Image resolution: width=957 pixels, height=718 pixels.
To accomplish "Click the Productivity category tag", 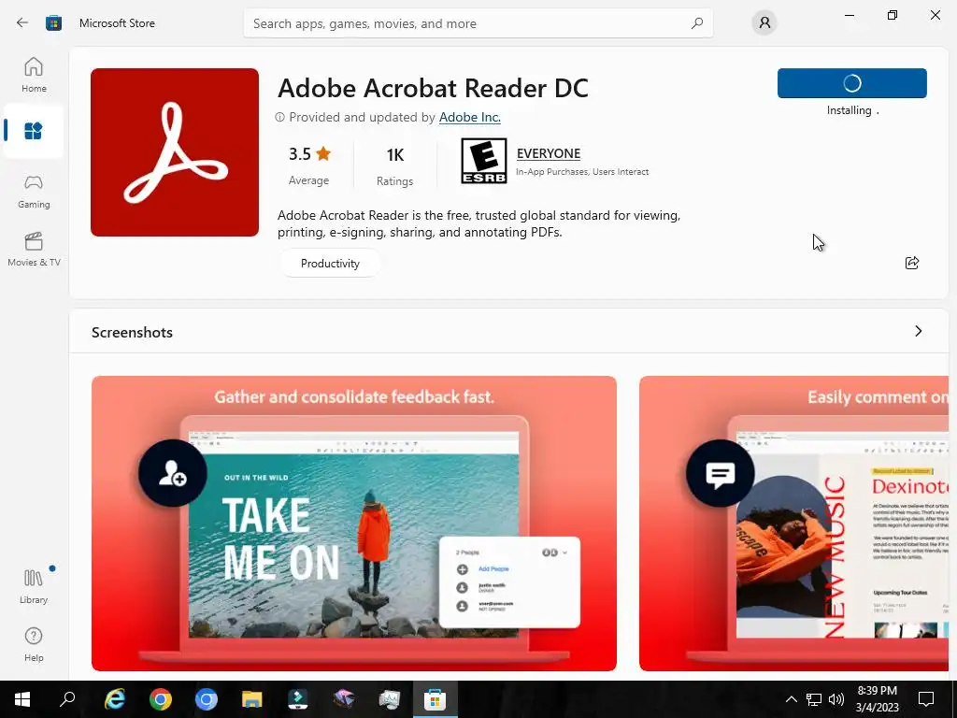I will click(x=330, y=263).
